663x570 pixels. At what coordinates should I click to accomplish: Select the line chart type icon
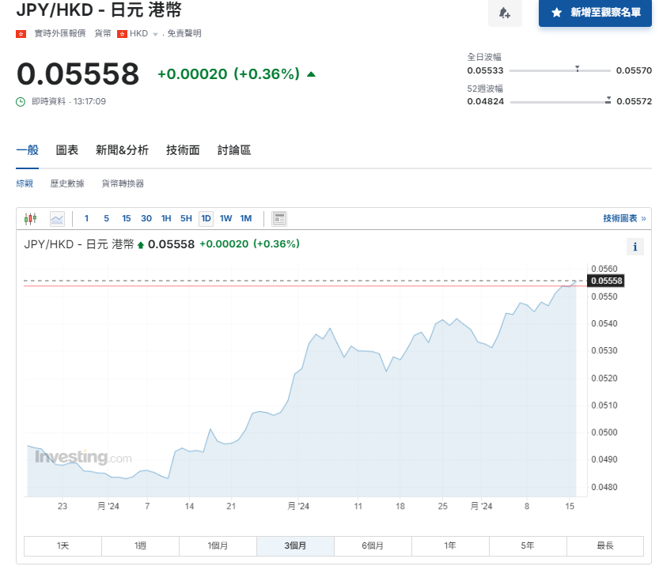(x=57, y=218)
